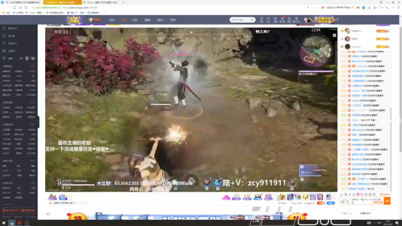This screenshot has height=226, width=402.
Task: Open the browser icon on the taskbar
Action: [12, 223]
